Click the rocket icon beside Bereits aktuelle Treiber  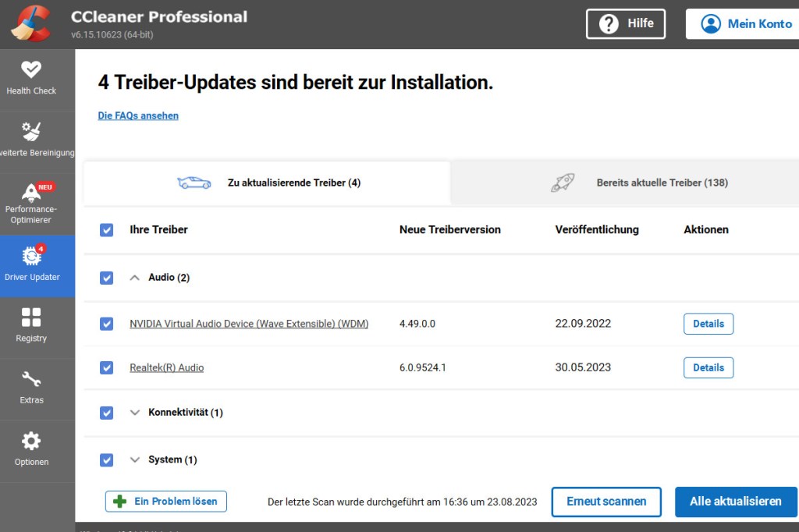[x=563, y=183]
